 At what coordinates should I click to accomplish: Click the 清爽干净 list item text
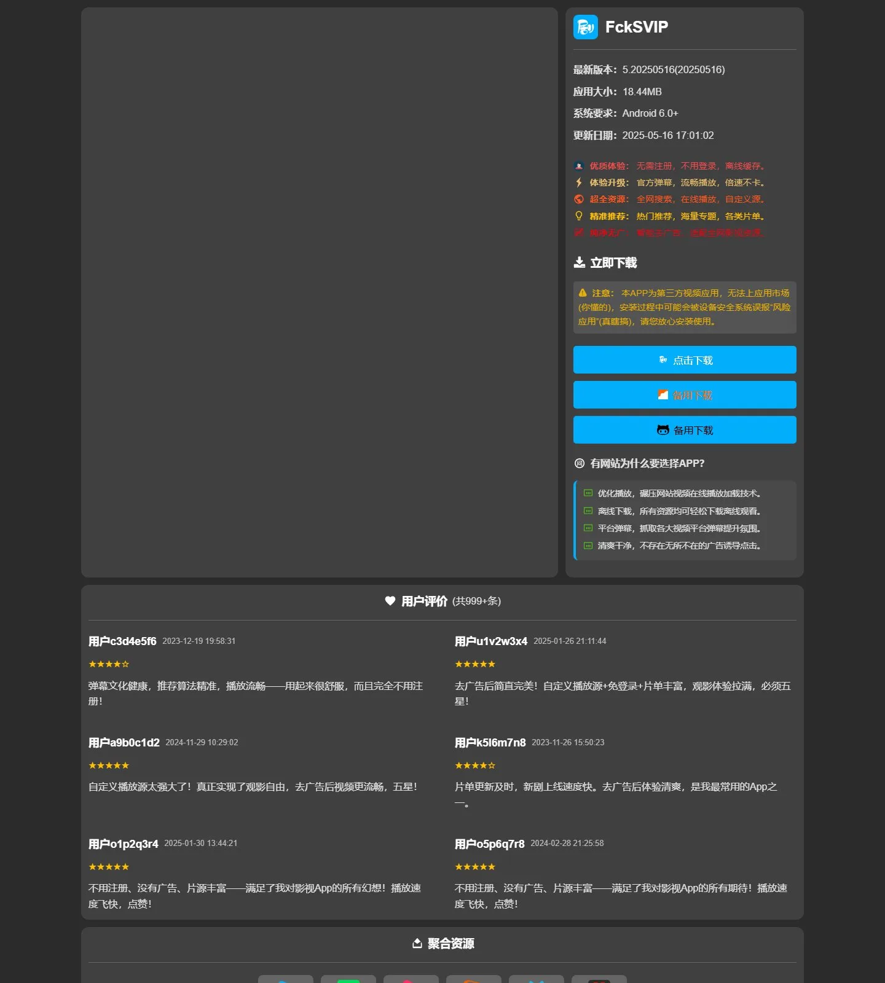tap(681, 546)
